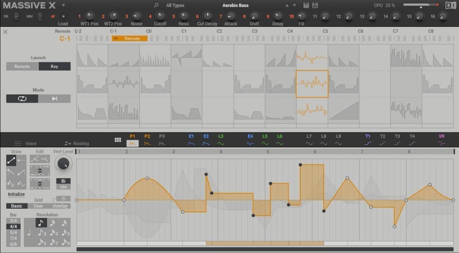
Task: Click the NI logo icon
Action: pyautogui.click(x=450, y=5)
